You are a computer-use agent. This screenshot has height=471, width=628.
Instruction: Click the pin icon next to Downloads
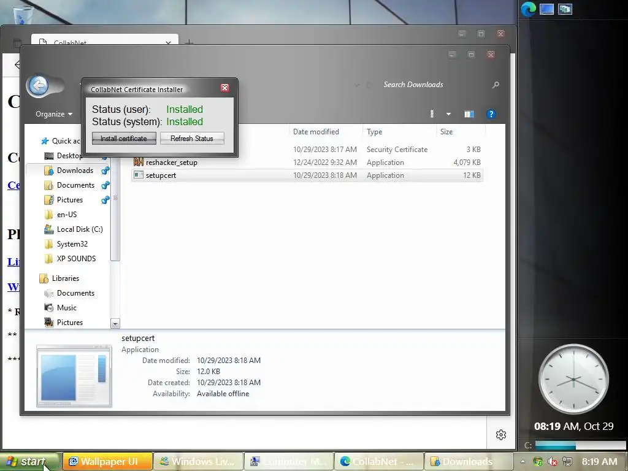tap(105, 170)
